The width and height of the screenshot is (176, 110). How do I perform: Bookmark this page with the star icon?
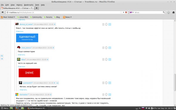[x=121, y=12]
